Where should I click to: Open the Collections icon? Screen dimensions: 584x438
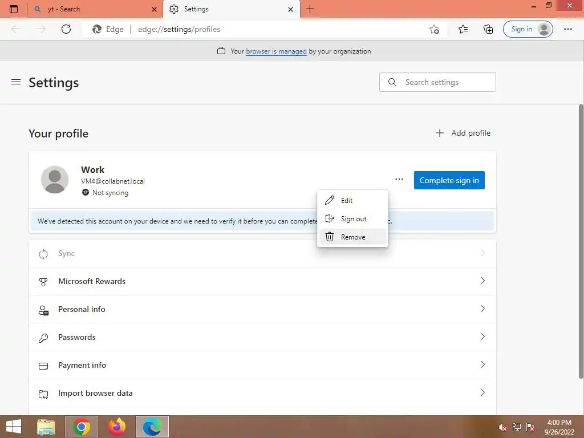click(488, 29)
